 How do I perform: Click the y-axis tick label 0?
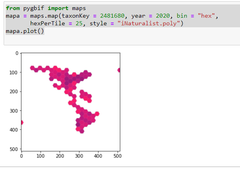click(17, 53)
